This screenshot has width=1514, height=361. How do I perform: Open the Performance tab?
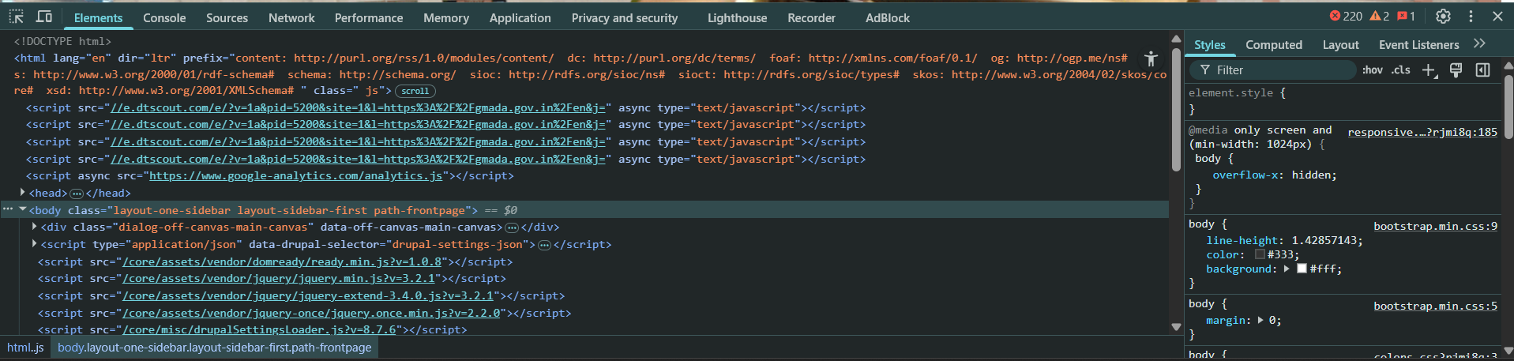369,17
